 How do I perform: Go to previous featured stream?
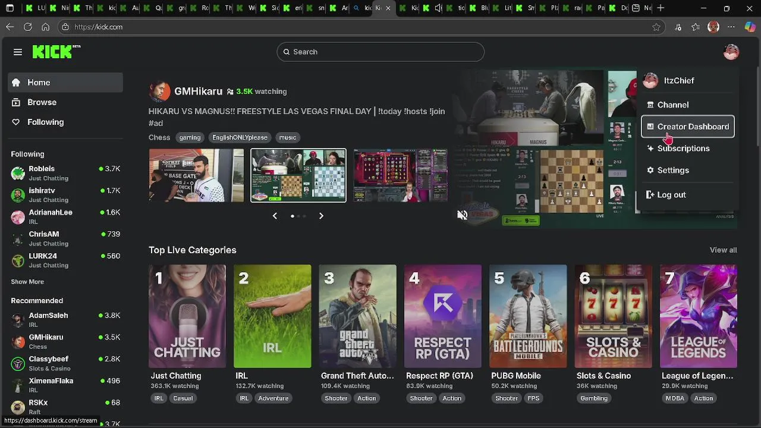coord(275,216)
